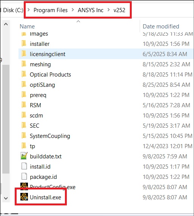This screenshot has width=194, height=216.
Task: Click the Images folder icon
Action: click(24, 34)
